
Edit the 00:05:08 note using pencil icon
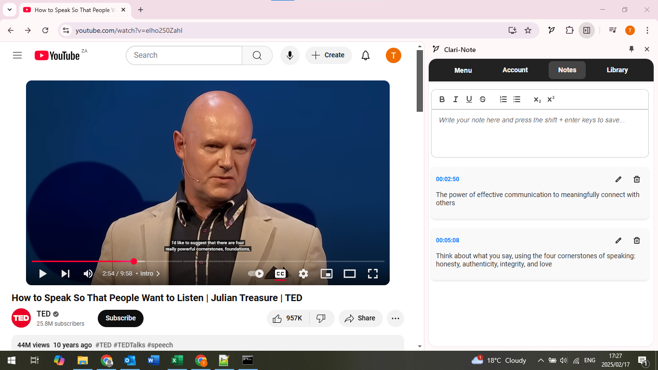point(618,240)
